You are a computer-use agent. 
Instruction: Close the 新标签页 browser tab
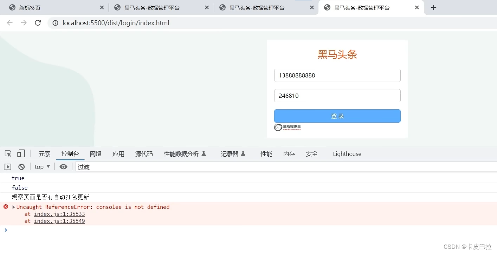click(x=102, y=7)
